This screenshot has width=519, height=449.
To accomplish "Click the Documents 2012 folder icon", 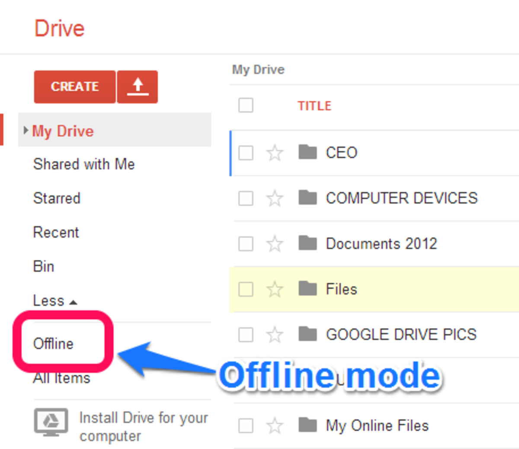I will tap(308, 243).
